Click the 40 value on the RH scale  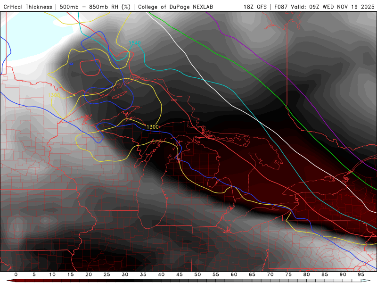(x=161, y=275)
